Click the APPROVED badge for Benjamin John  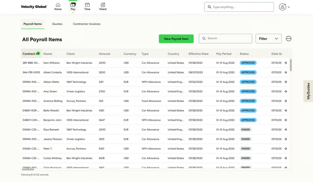pos(248,120)
